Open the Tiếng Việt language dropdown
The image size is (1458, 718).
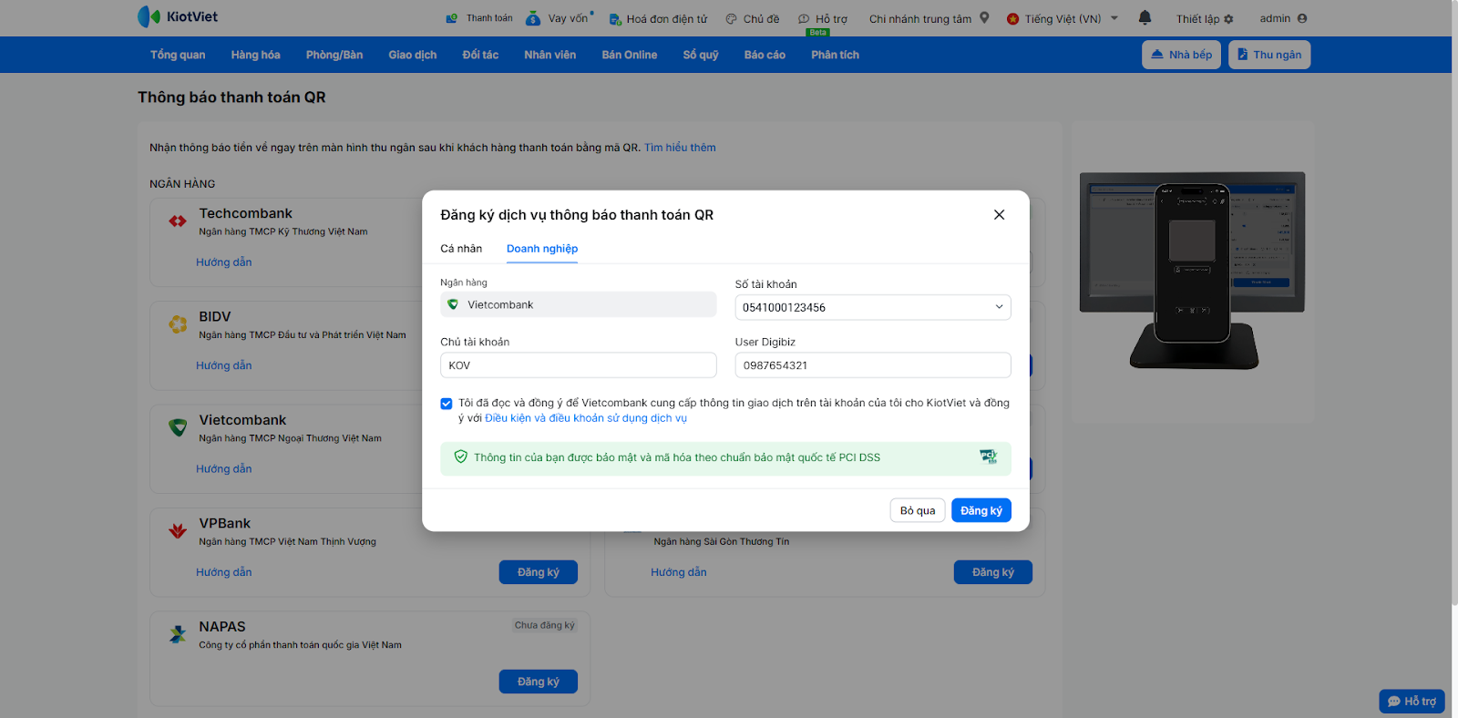coord(1114,18)
